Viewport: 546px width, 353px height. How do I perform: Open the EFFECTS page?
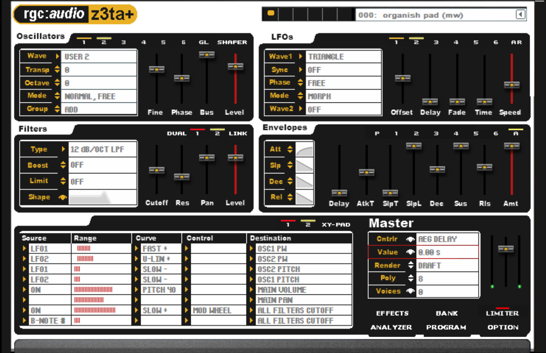pos(392,313)
